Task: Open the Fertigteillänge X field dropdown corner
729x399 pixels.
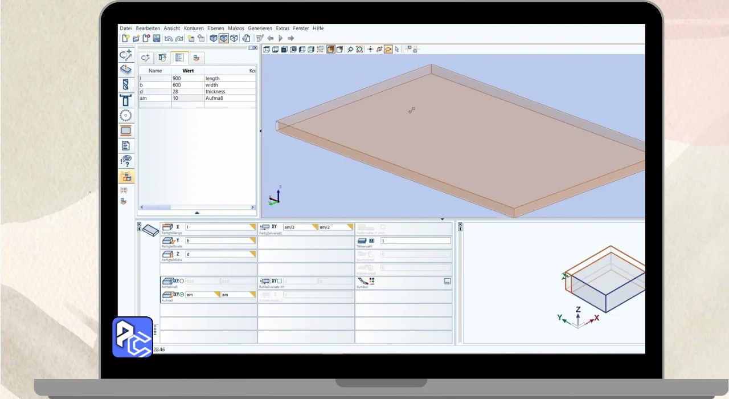Action: point(252,227)
